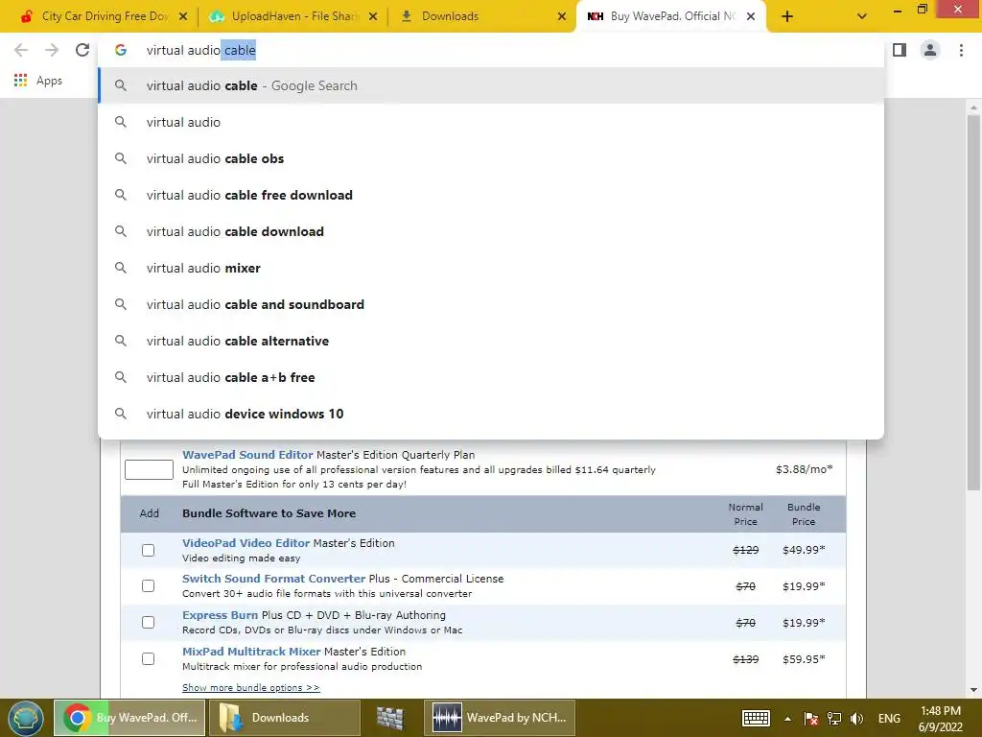Close the Downloads tab
The height and width of the screenshot is (737, 982).
(x=562, y=16)
